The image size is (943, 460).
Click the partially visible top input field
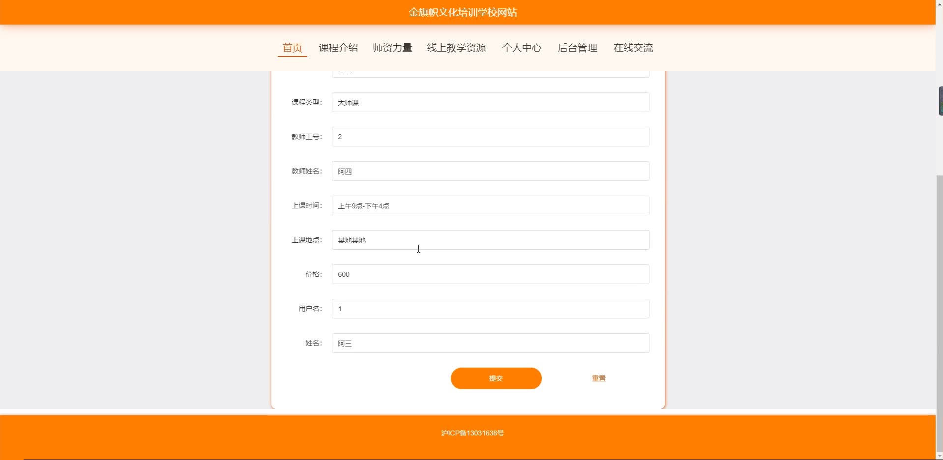click(x=491, y=74)
